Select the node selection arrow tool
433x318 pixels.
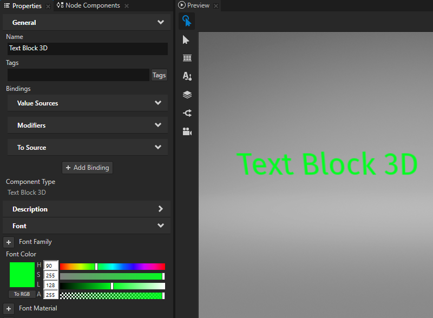(187, 39)
